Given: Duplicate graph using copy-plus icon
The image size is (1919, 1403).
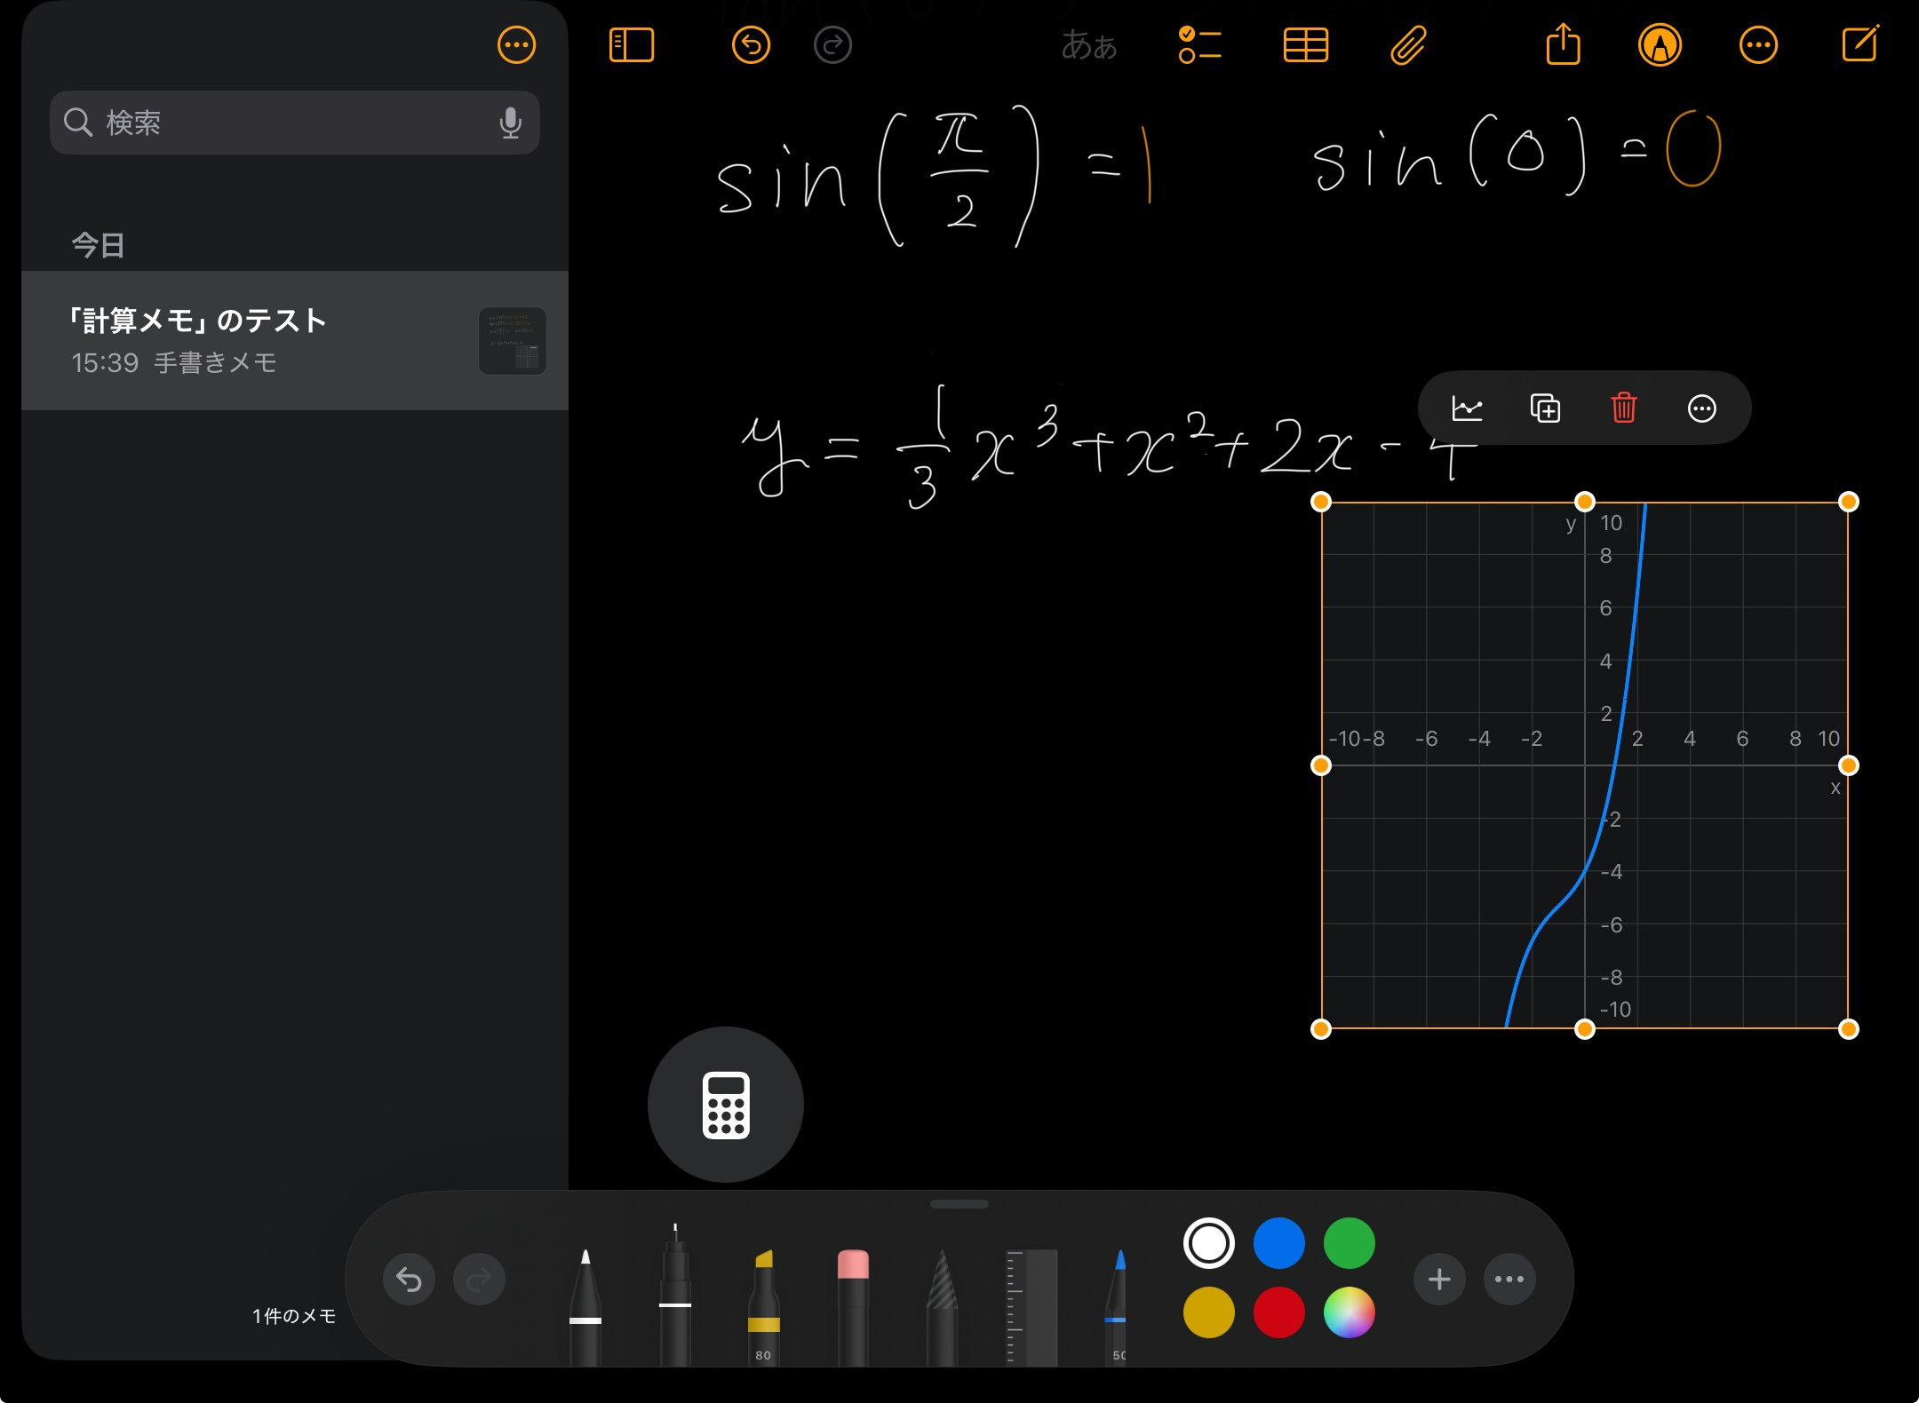Looking at the screenshot, I should click(x=1545, y=408).
